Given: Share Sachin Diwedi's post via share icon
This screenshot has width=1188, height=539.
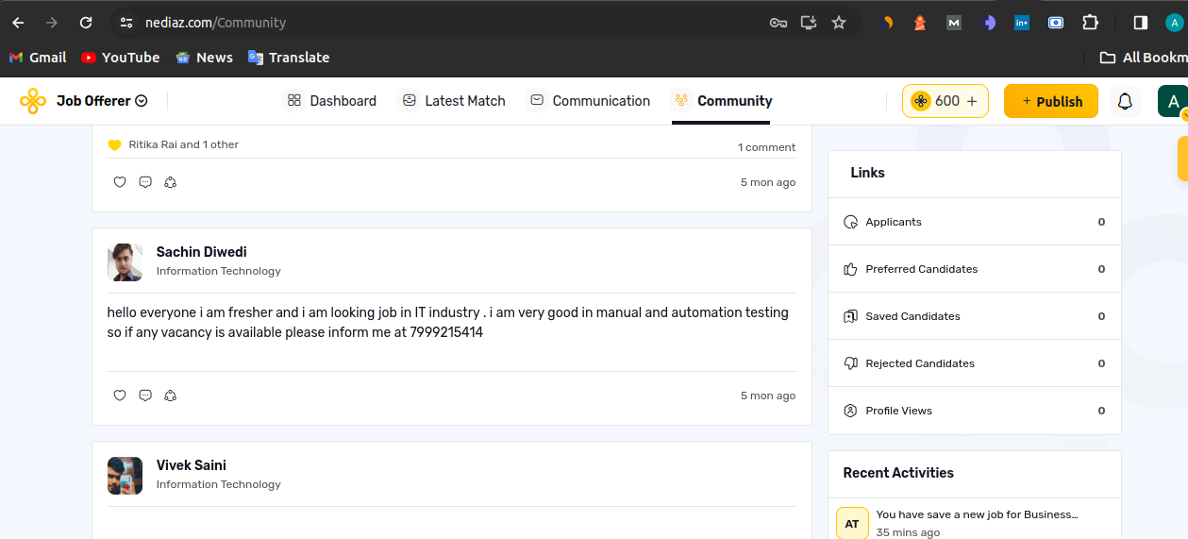Looking at the screenshot, I should tap(171, 396).
